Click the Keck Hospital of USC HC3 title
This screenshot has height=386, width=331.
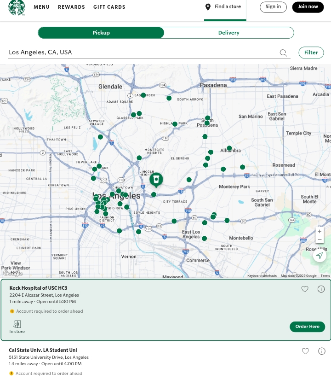[38, 288]
